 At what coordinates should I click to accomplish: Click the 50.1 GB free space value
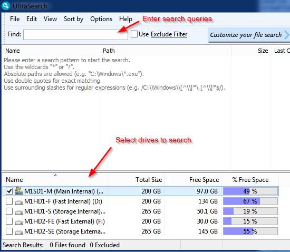pyautogui.click(x=207, y=211)
